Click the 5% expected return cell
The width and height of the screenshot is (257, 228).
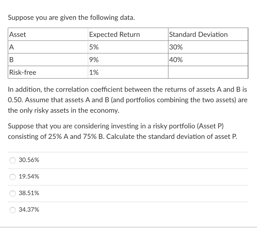94,47
